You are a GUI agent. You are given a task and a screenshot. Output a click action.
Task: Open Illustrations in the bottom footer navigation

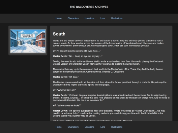117,127
